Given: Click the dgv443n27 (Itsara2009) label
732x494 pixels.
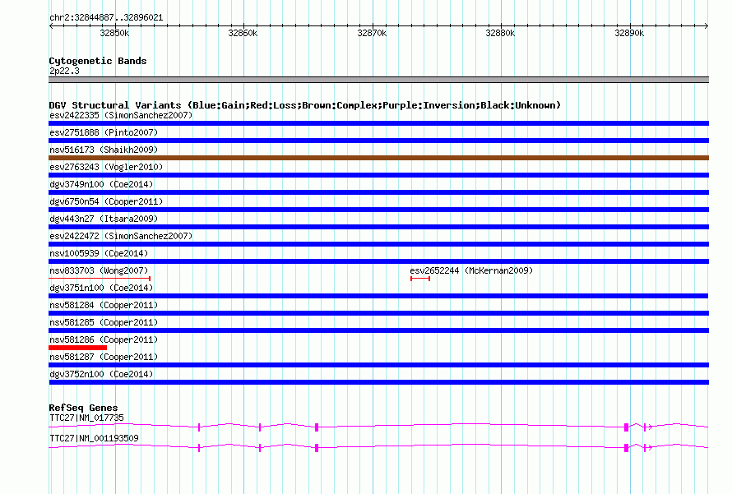Looking at the screenshot, I should pyautogui.click(x=104, y=219).
